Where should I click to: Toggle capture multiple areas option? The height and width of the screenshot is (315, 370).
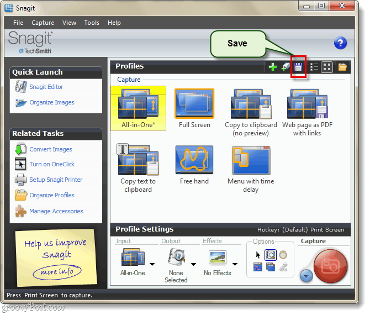click(271, 267)
